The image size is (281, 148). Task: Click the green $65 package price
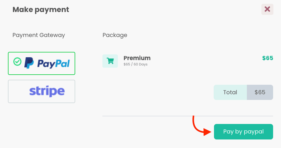(267, 58)
